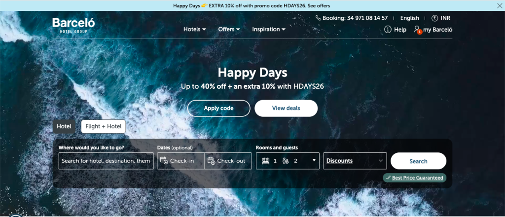Click the checkmark icon on Best Price badge
The image size is (505, 217).
click(x=389, y=178)
